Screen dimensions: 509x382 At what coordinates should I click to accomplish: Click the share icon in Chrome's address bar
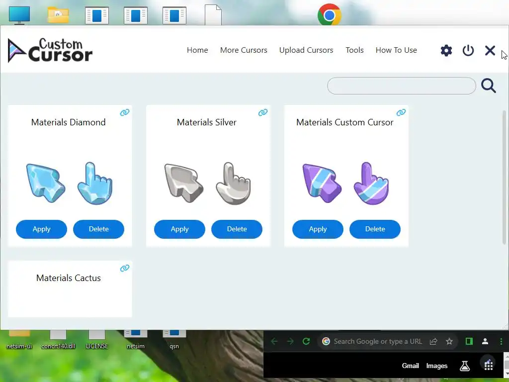(433, 341)
